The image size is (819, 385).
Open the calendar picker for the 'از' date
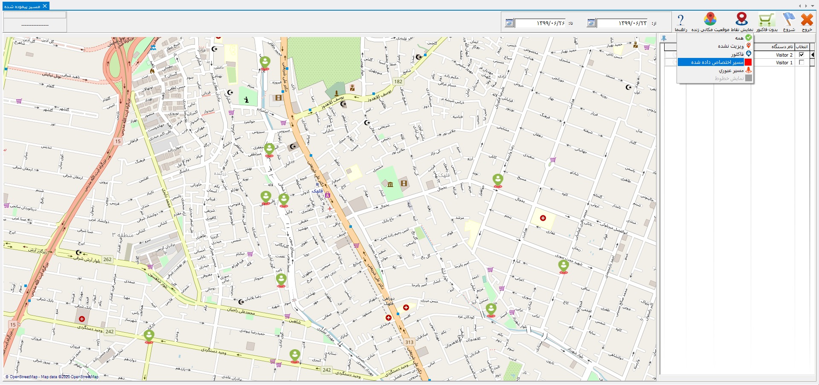[591, 23]
